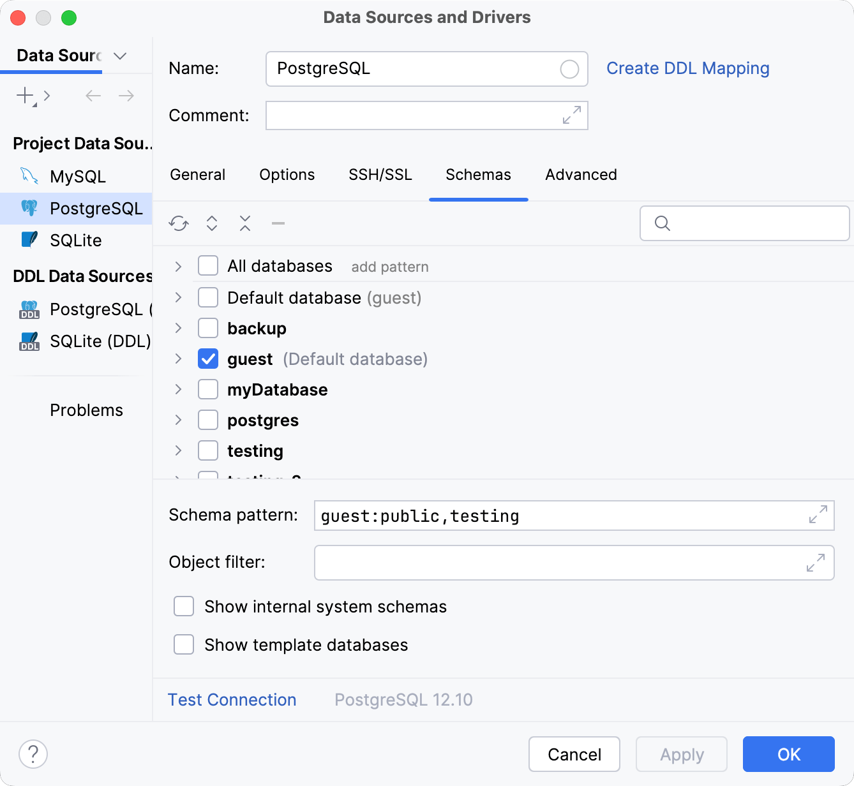Image resolution: width=854 pixels, height=786 pixels.
Task: Select the SQLite data source
Action: click(x=76, y=240)
